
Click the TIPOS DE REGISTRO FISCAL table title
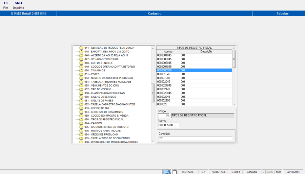[194, 48]
